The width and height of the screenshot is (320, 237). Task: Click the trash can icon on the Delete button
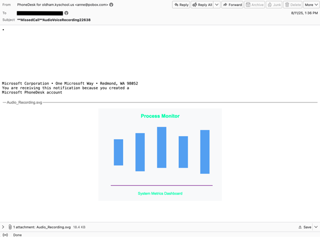pyautogui.click(x=287, y=5)
